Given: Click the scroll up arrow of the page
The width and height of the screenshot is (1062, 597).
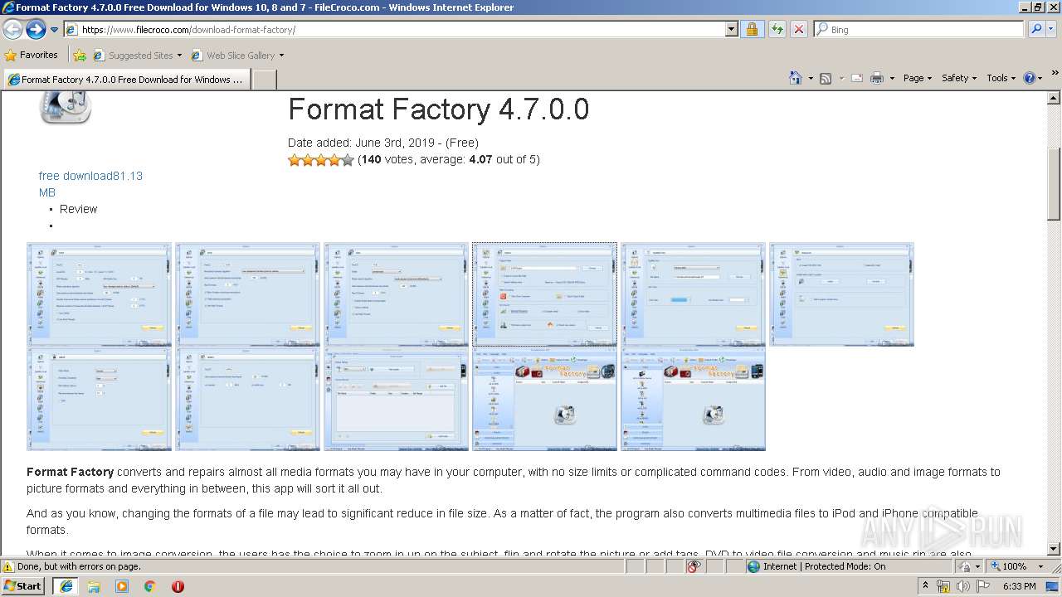Looking at the screenshot, I should click(x=1054, y=98).
